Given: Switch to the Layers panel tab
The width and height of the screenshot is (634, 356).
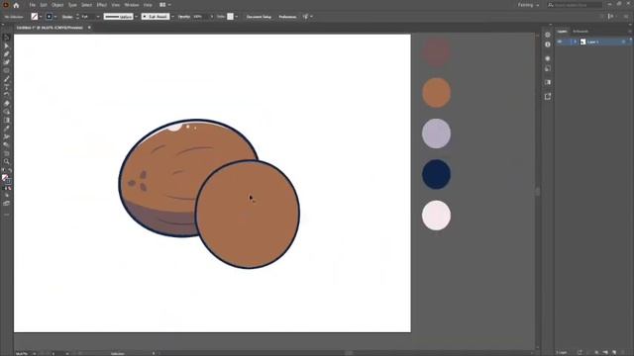Looking at the screenshot, I should tap(562, 31).
